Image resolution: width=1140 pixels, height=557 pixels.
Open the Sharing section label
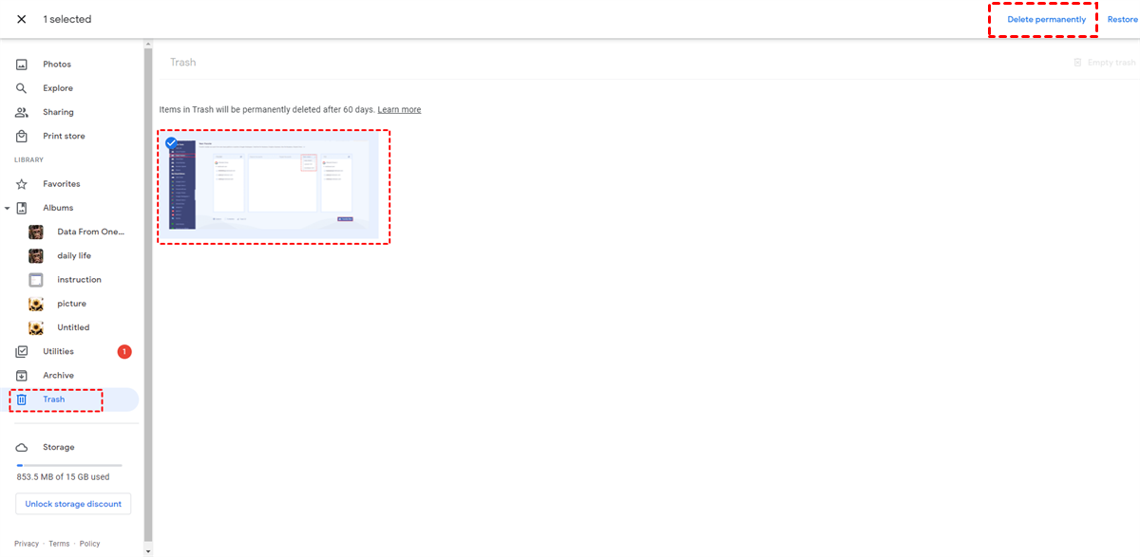(x=58, y=112)
